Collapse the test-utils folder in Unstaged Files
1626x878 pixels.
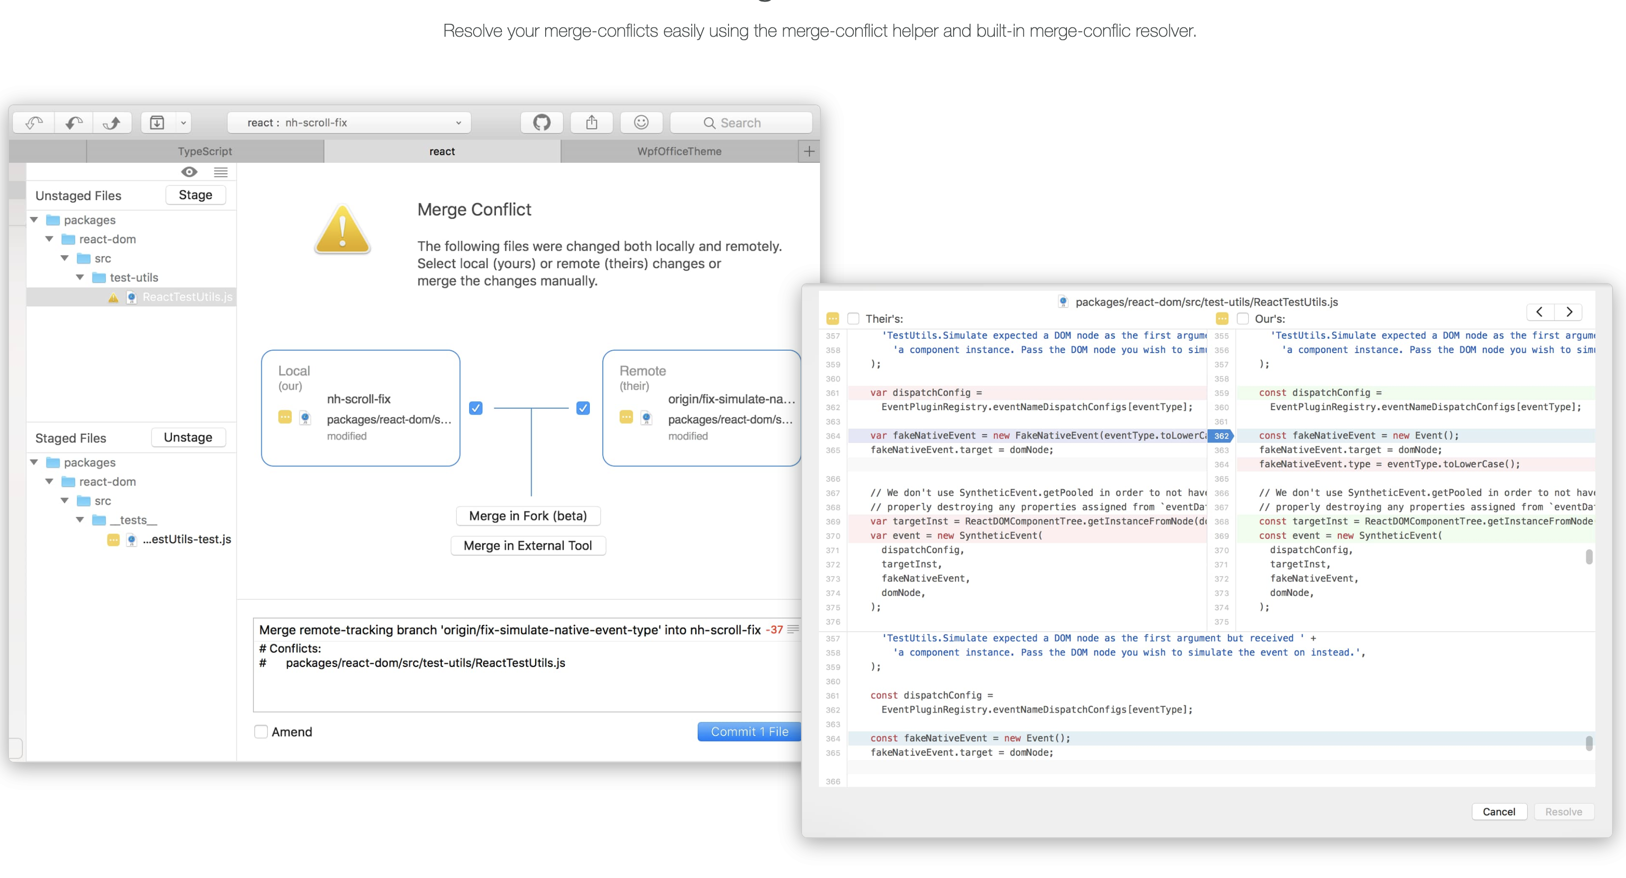(x=80, y=278)
